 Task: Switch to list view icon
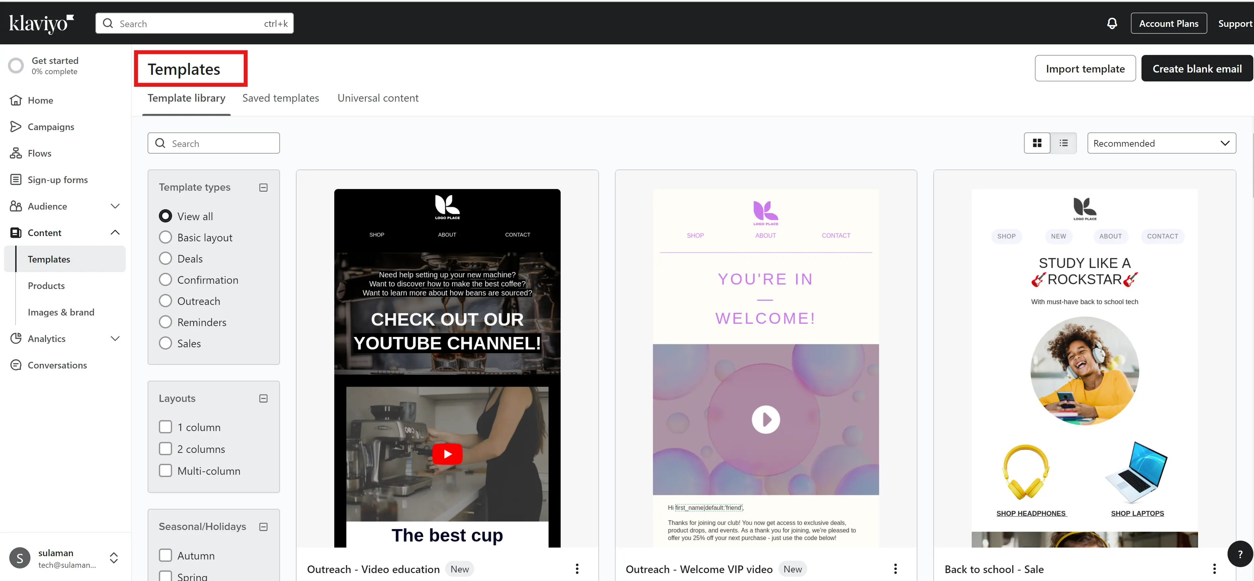[1063, 143]
